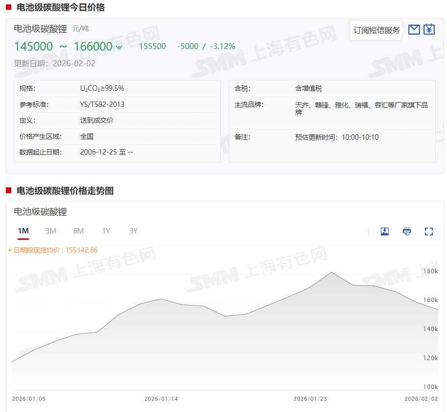Click the 2026/01/14 date on chart axis
The width and height of the screenshot is (447, 412).
click(x=161, y=399)
